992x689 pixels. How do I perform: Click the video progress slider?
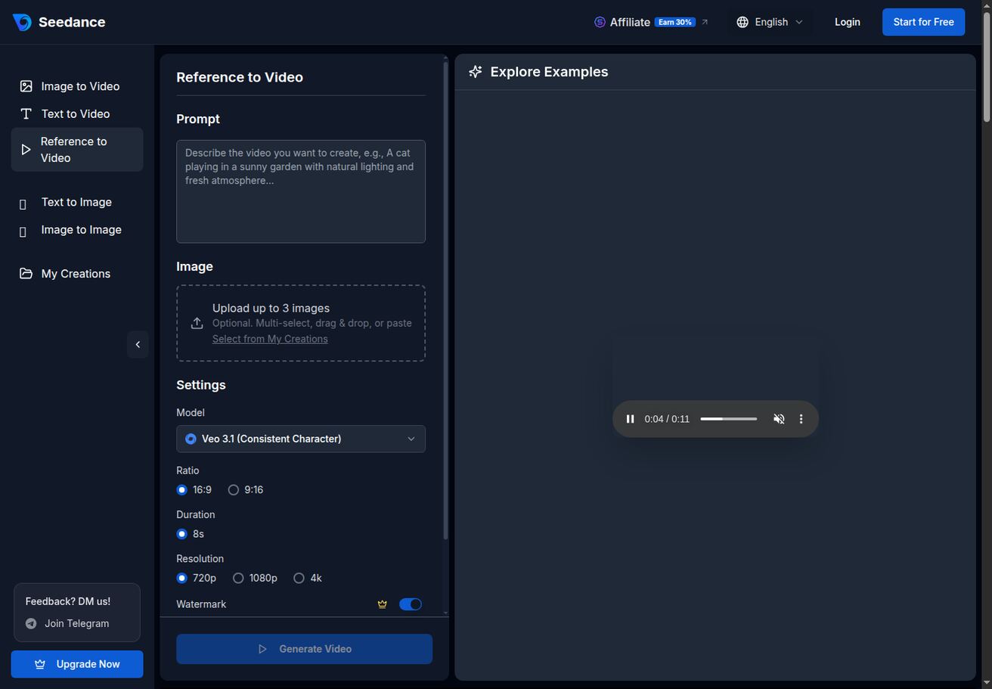728,419
